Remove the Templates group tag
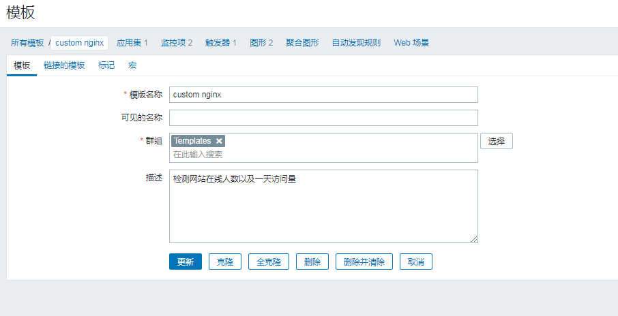This screenshot has width=618, height=316. click(x=219, y=141)
